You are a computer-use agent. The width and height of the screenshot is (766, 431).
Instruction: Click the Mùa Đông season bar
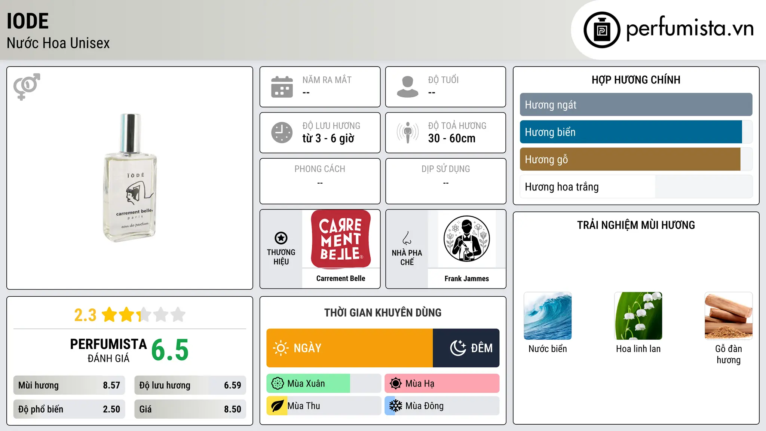point(442,406)
